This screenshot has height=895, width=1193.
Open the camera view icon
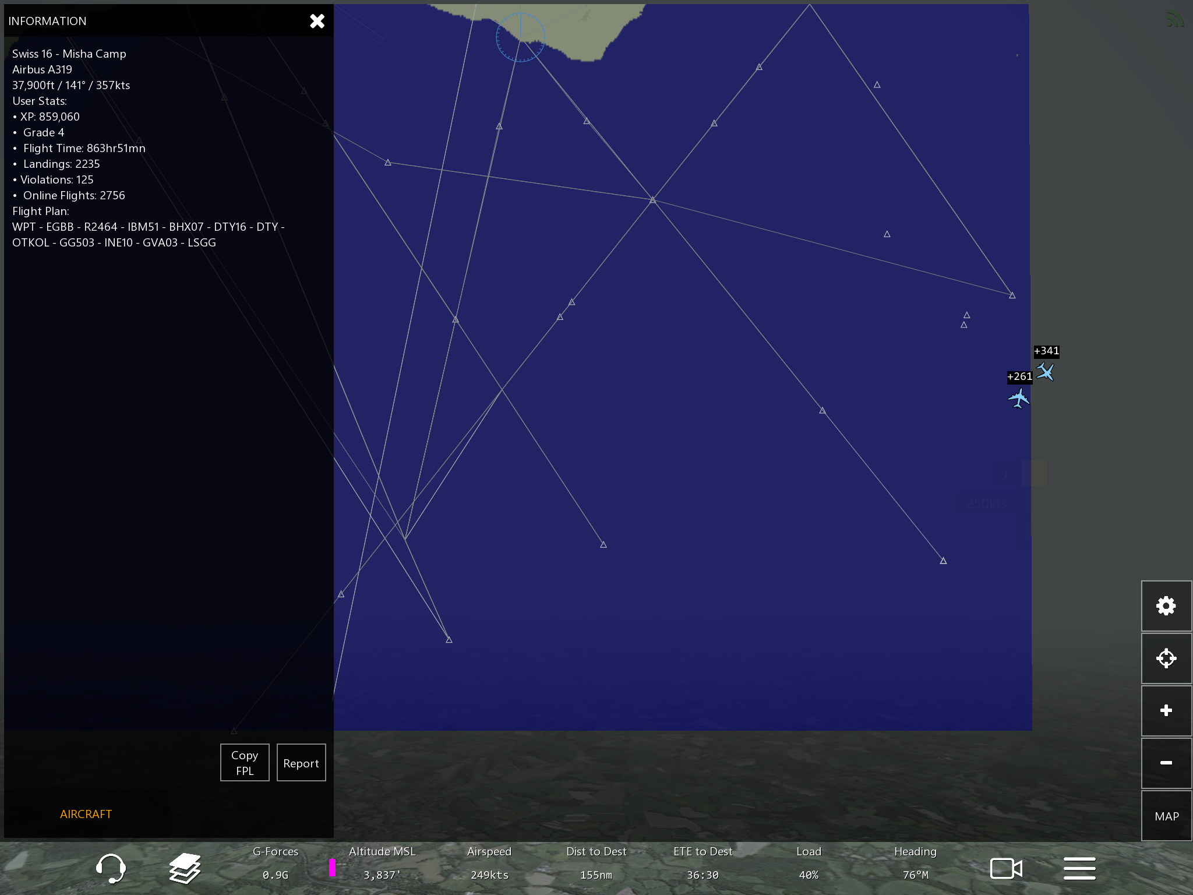(x=1006, y=868)
